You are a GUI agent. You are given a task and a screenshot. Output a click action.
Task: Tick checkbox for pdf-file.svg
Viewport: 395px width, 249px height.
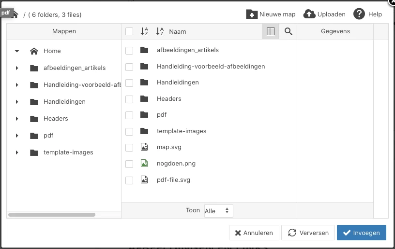(129, 180)
